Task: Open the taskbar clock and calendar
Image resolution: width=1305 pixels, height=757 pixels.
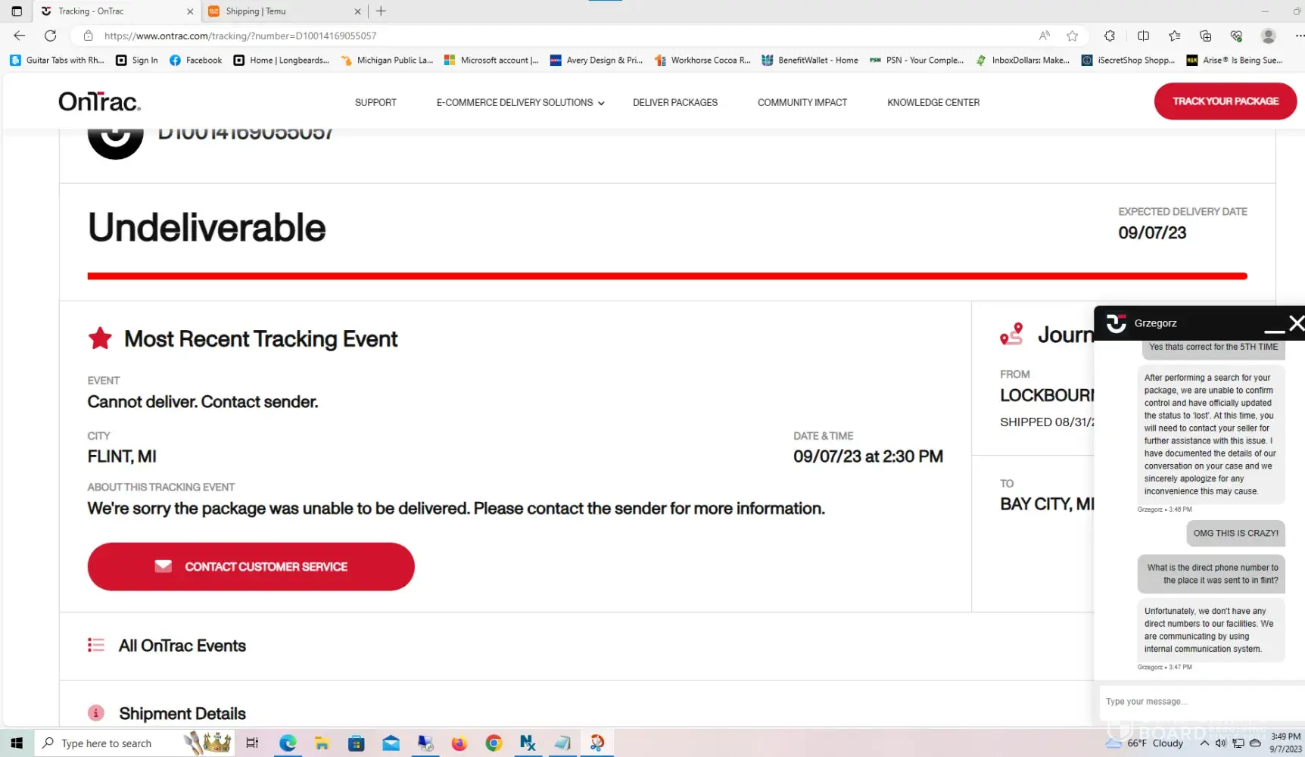Action: pyautogui.click(x=1285, y=743)
